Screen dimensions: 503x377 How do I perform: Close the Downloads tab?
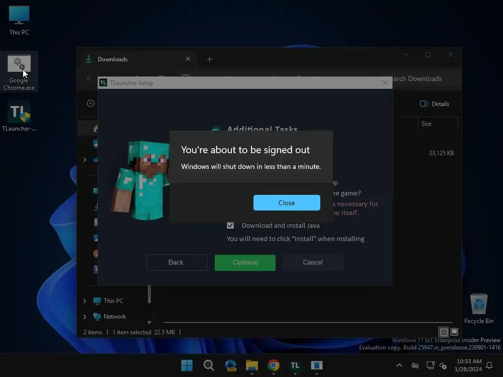click(x=188, y=59)
